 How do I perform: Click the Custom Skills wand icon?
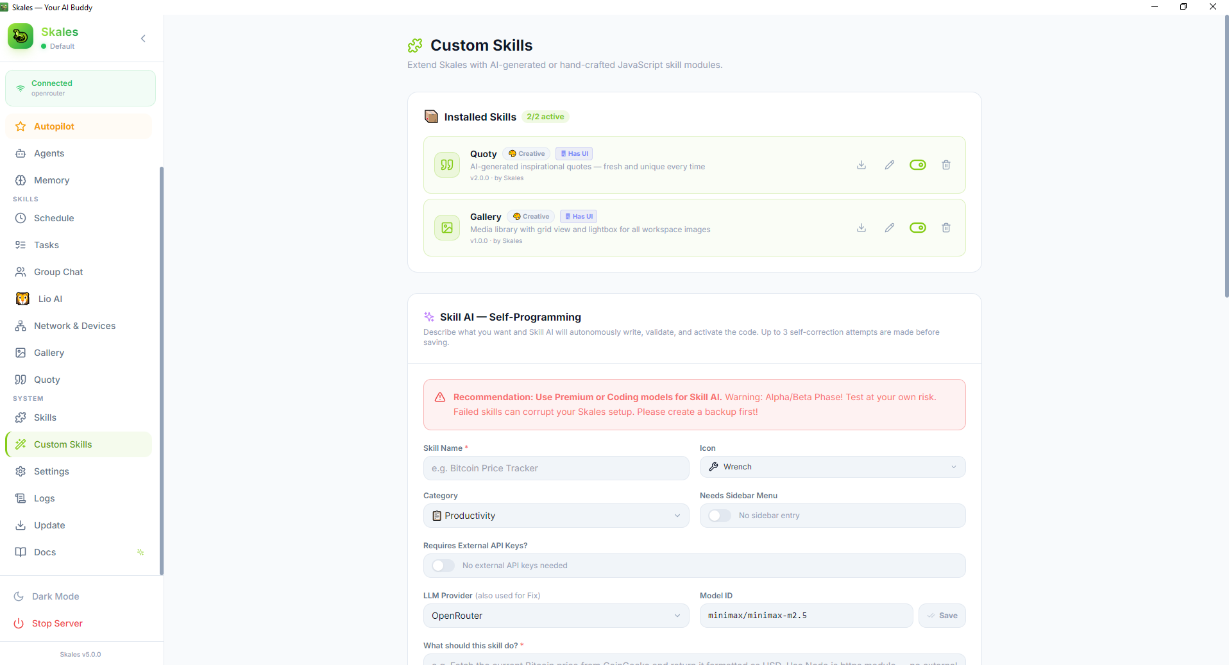21,444
